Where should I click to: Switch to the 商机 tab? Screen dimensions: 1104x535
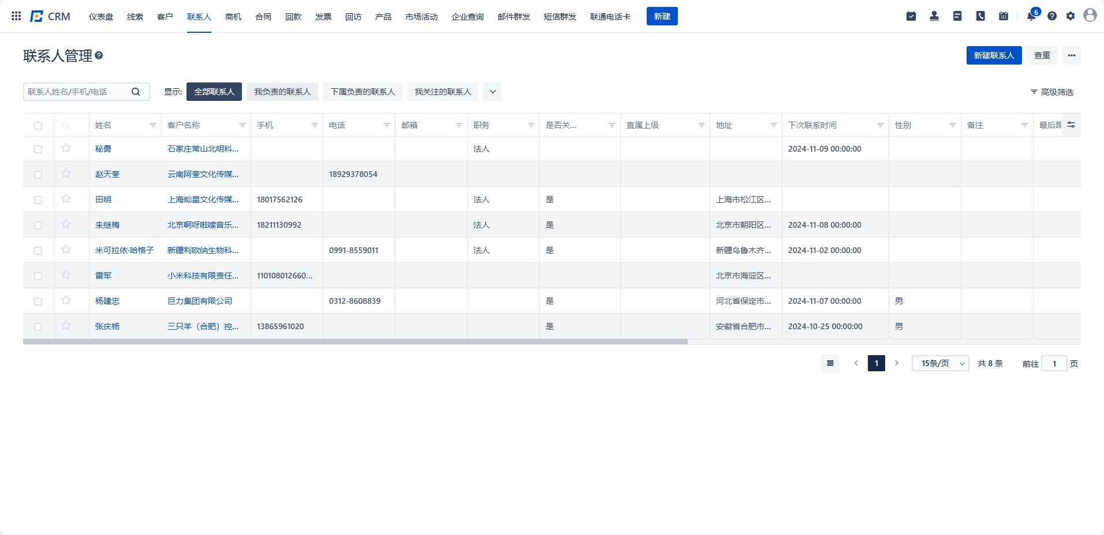point(233,17)
